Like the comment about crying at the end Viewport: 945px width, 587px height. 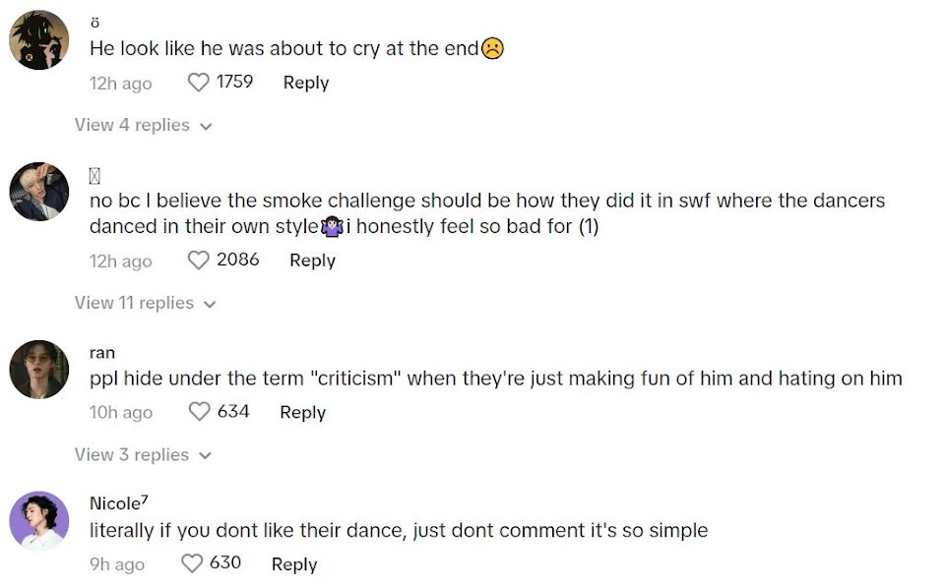pyautogui.click(x=199, y=83)
